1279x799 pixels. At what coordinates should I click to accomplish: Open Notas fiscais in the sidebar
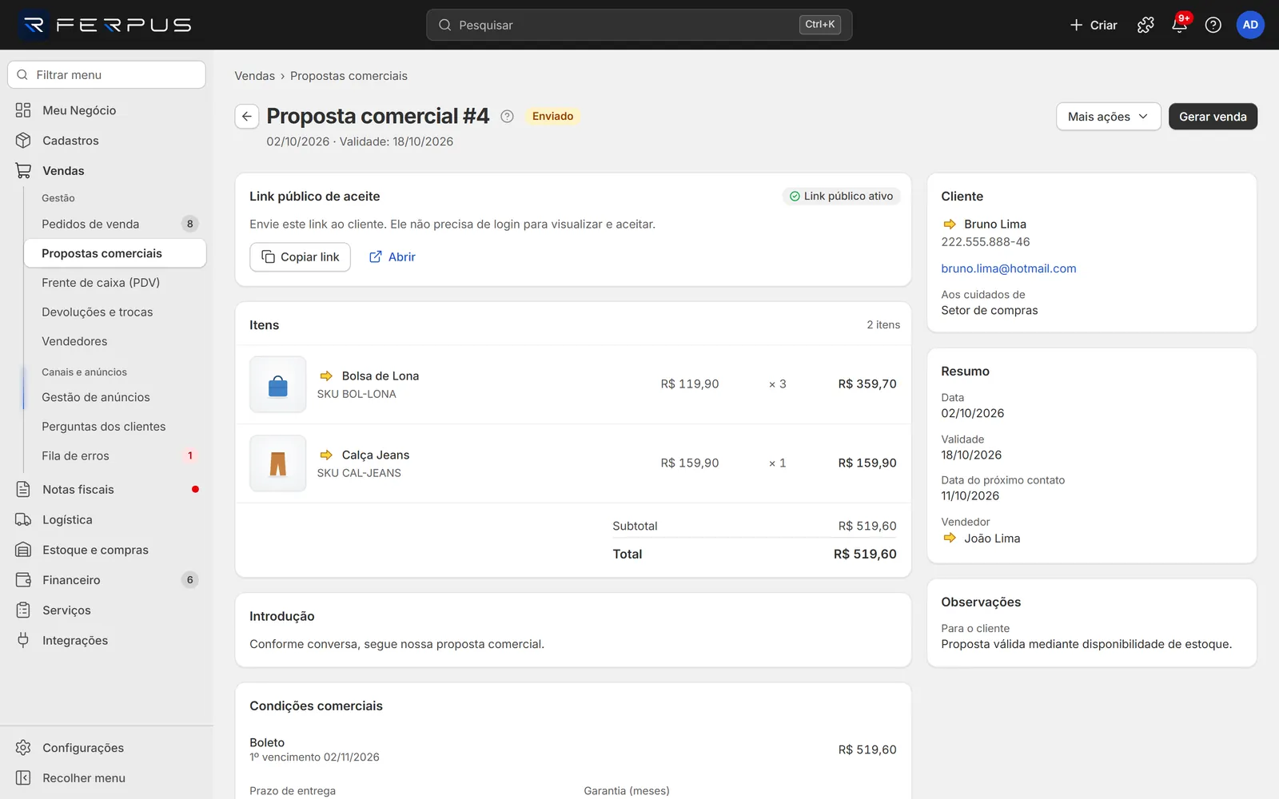(x=106, y=490)
